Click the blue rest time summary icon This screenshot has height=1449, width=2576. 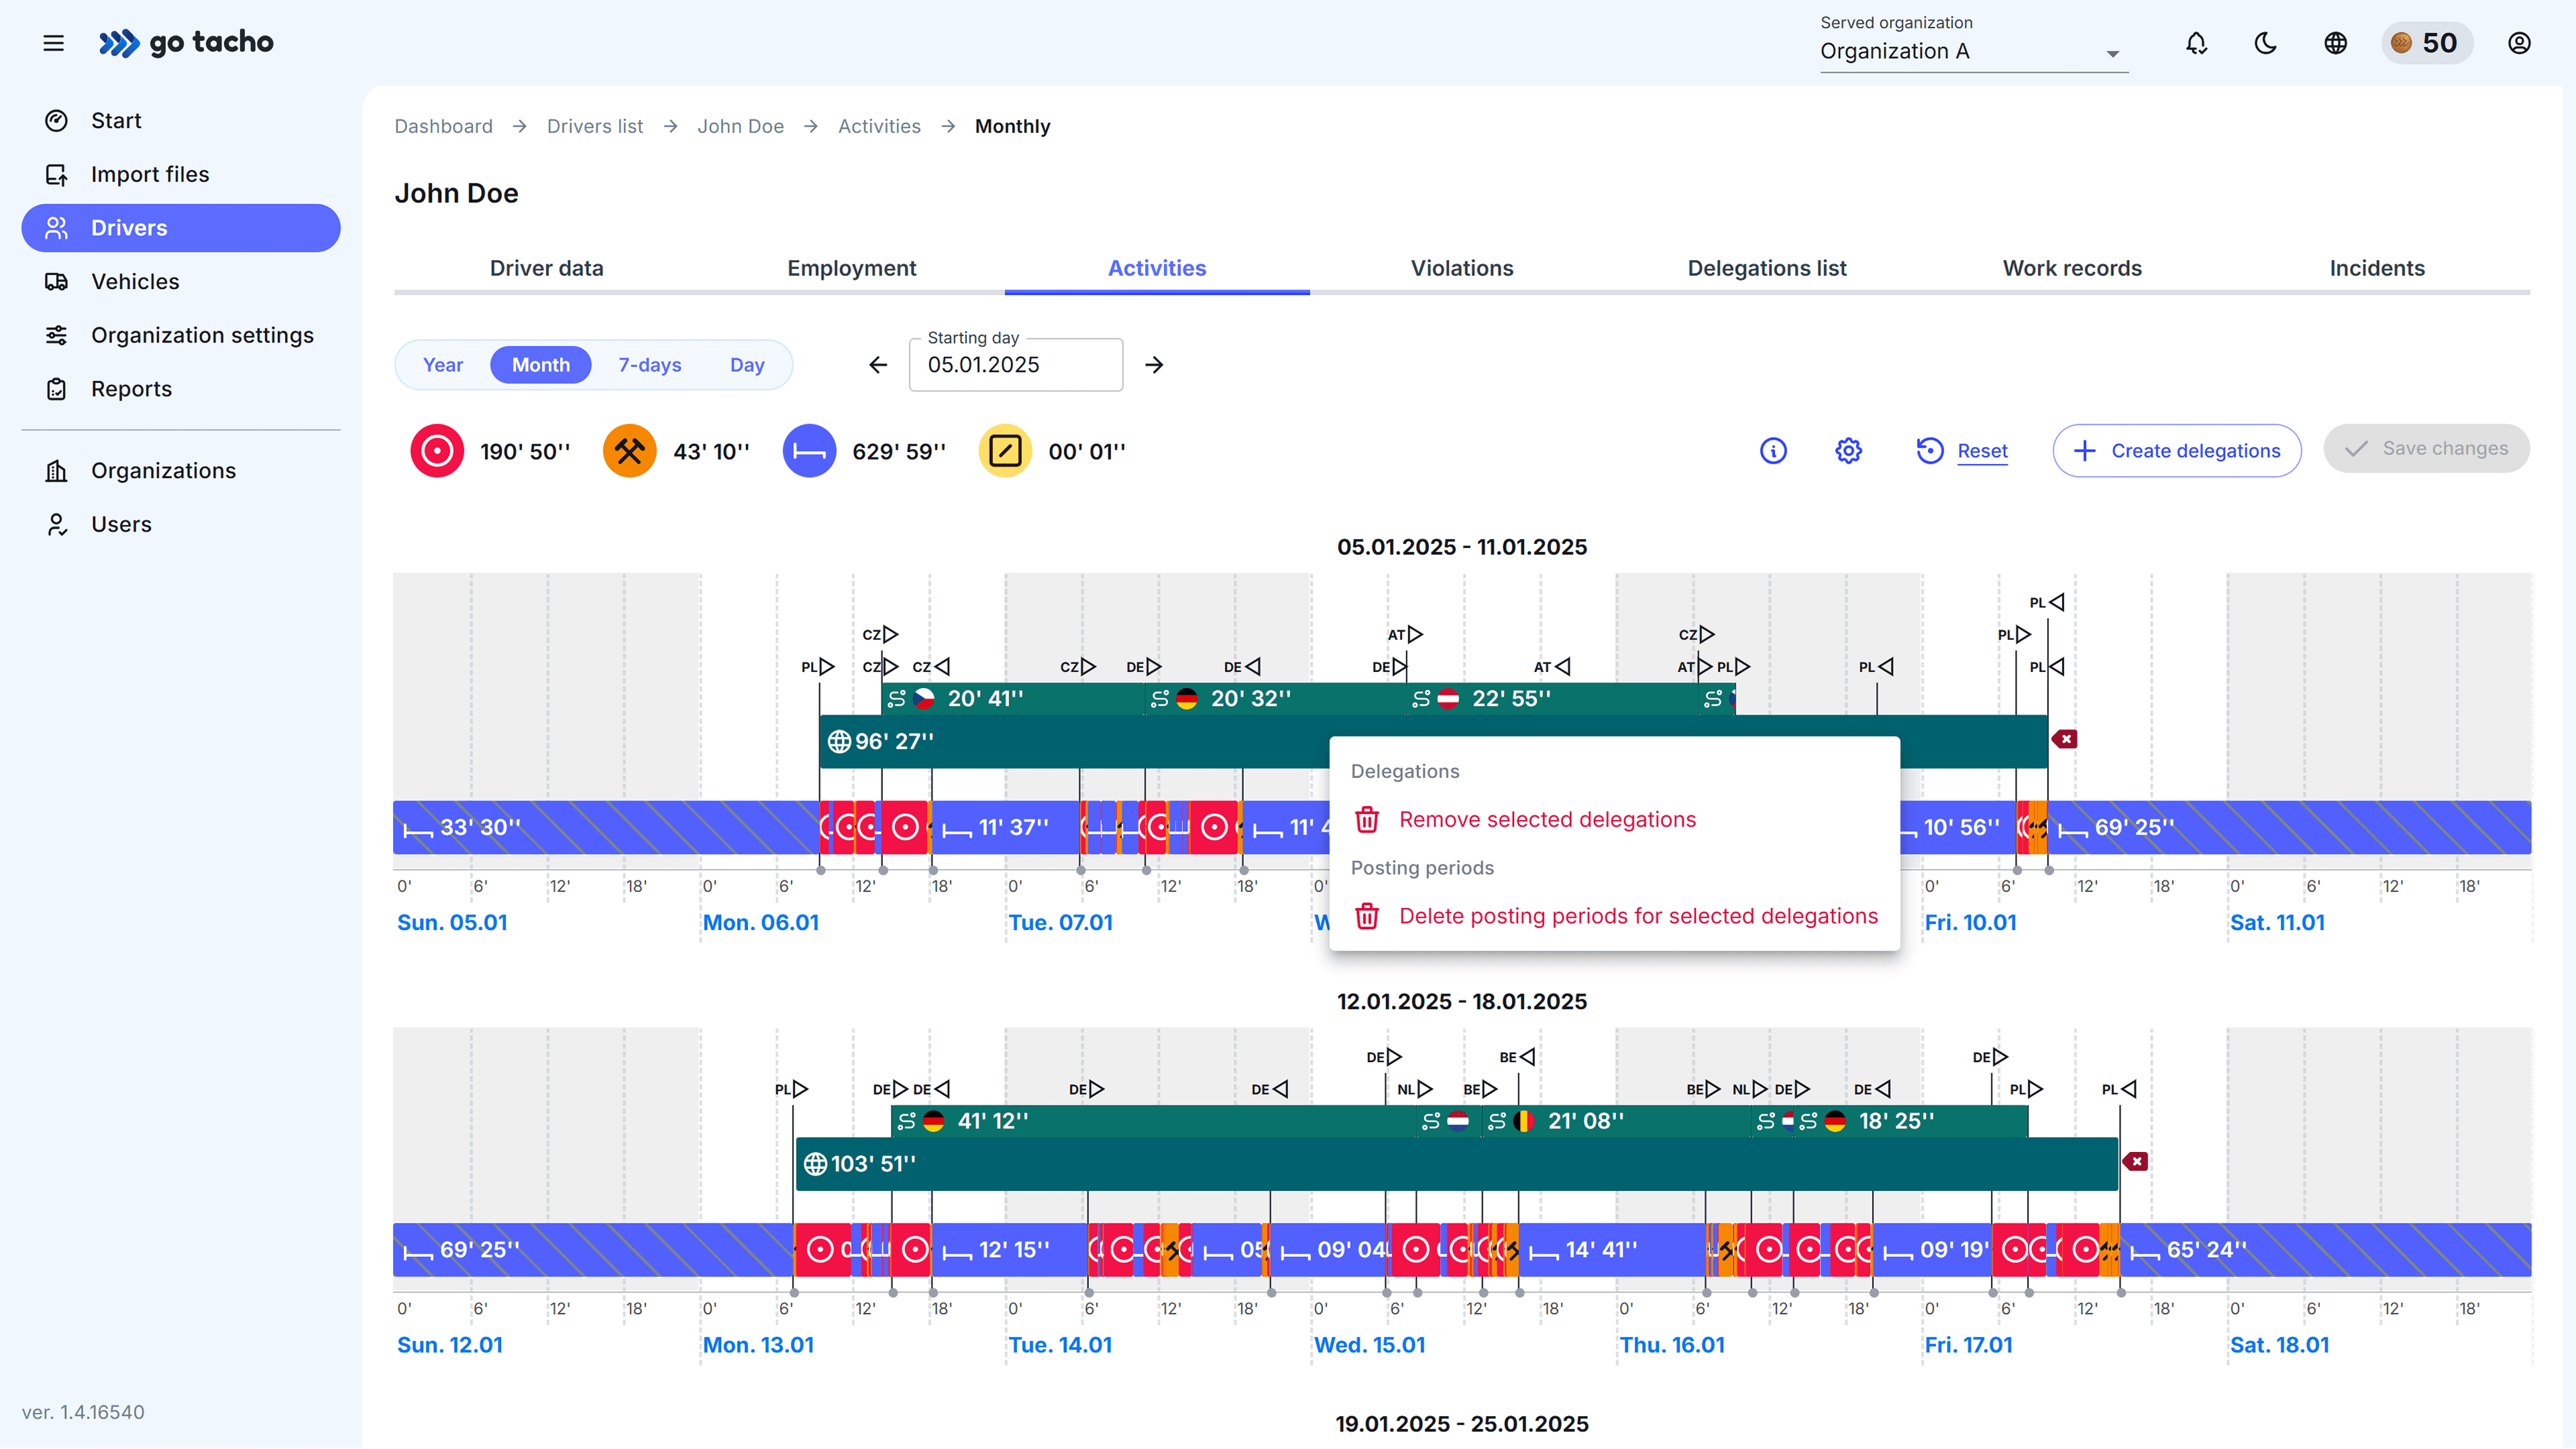pos(809,450)
